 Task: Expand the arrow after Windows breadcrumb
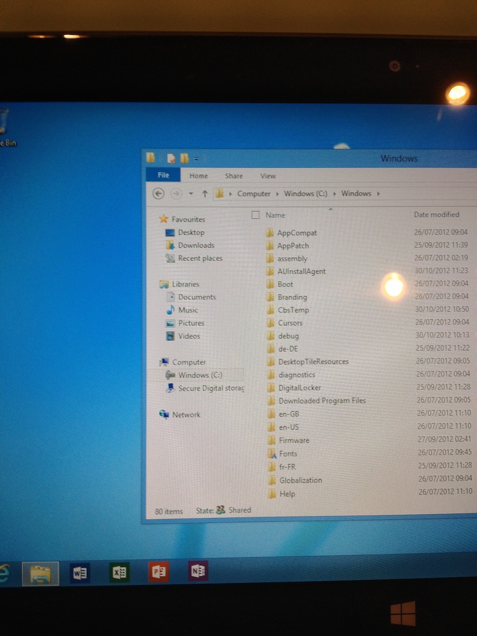[x=378, y=194]
